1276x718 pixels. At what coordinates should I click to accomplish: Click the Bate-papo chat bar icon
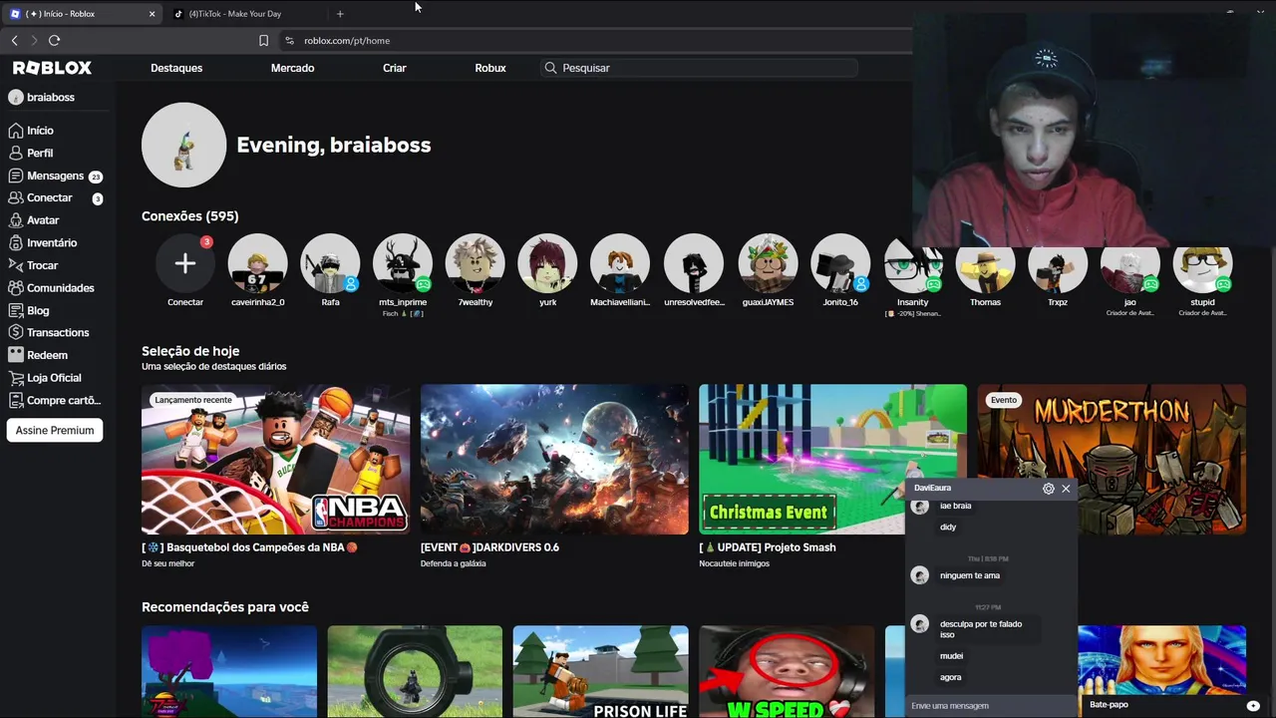click(1253, 705)
